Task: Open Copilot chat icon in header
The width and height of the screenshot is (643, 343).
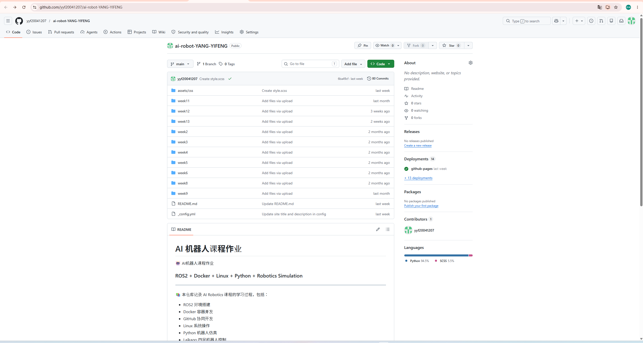Action: [556, 21]
